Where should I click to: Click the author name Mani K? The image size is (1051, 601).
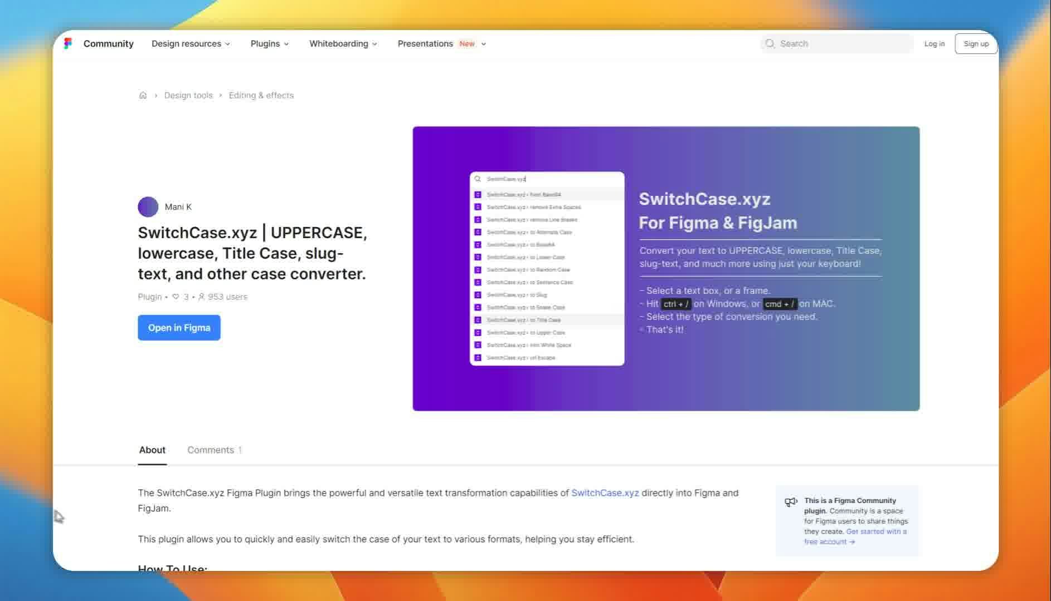point(178,207)
